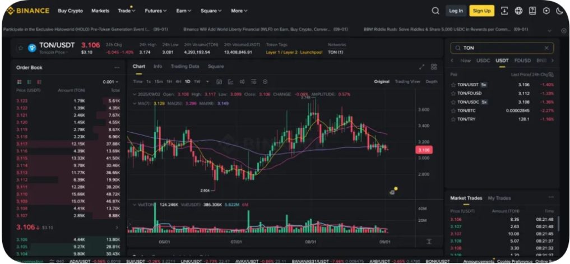
Task: Open the Trading Data tab
Action: [185, 66]
